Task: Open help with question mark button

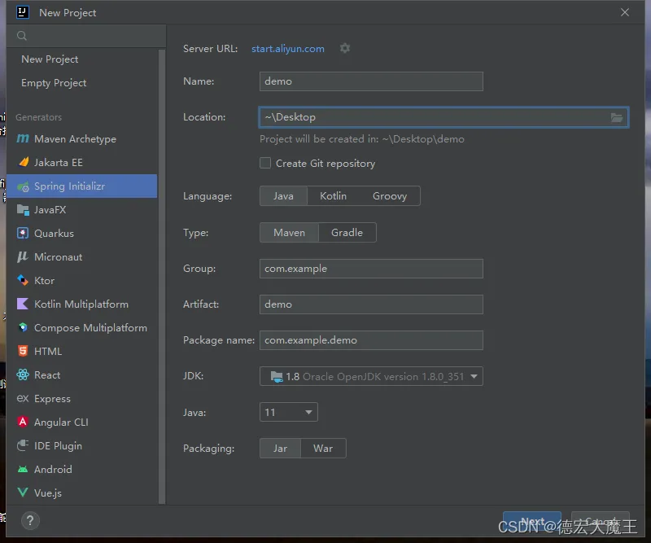Action: pyautogui.click(x=30, y=520)
